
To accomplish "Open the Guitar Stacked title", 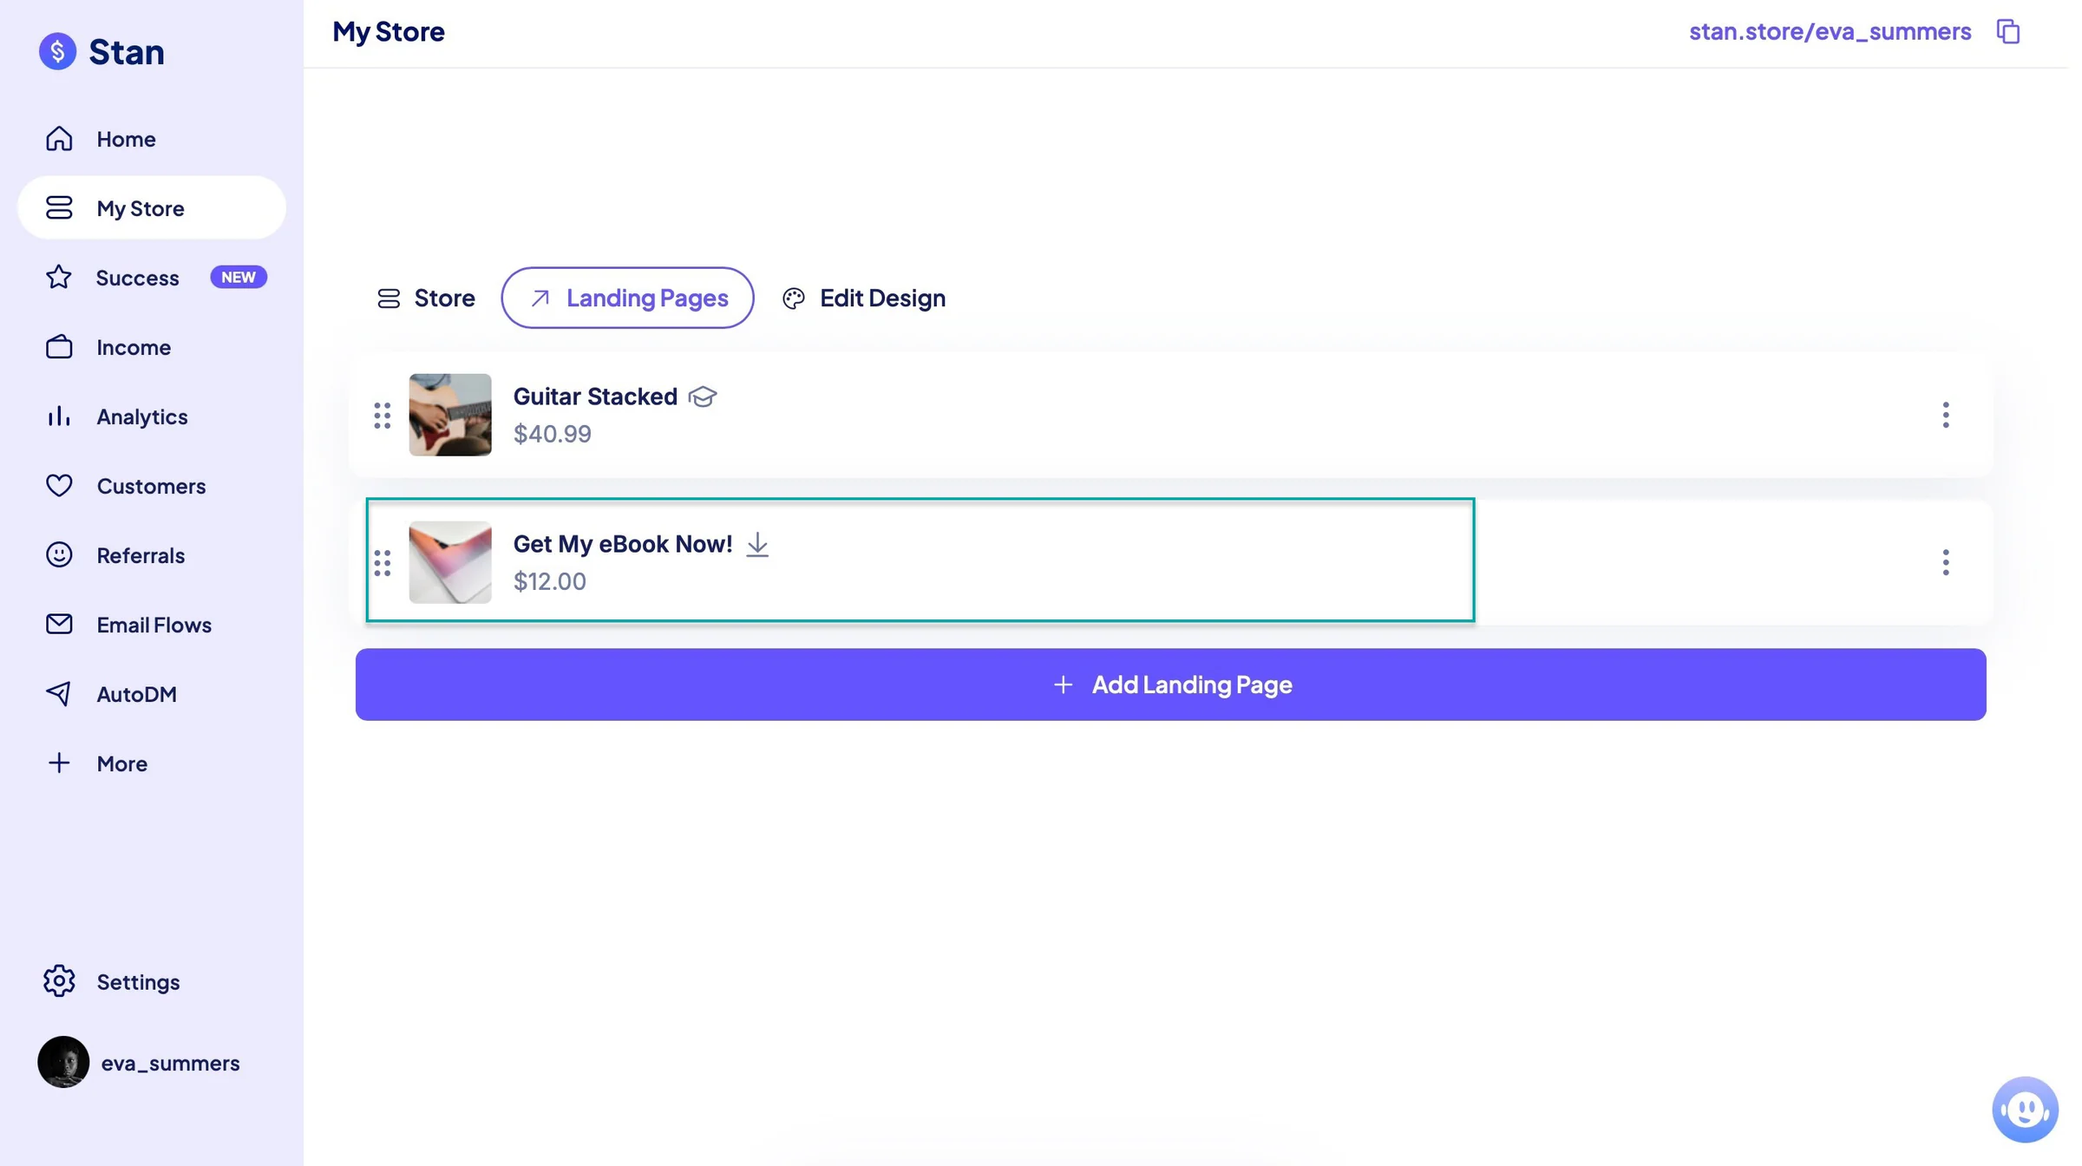I will [x=595, y=396].
